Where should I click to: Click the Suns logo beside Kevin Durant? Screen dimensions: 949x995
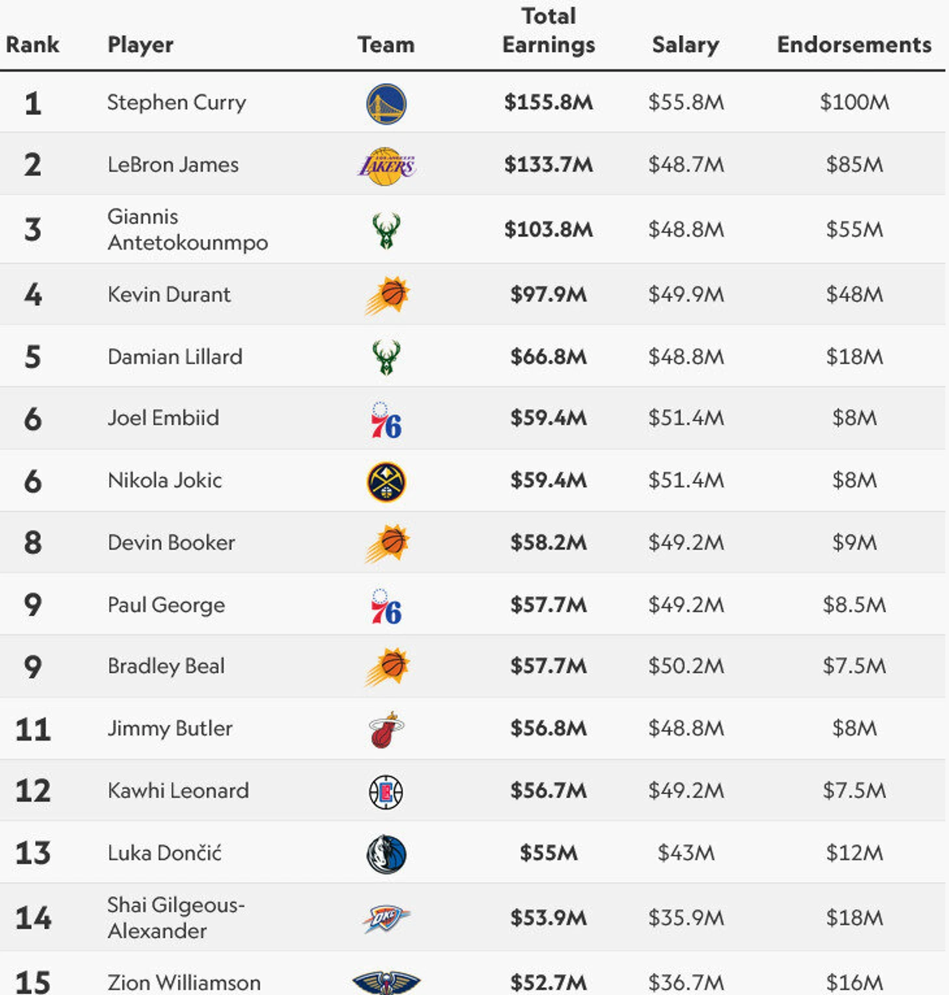[387, 295]
